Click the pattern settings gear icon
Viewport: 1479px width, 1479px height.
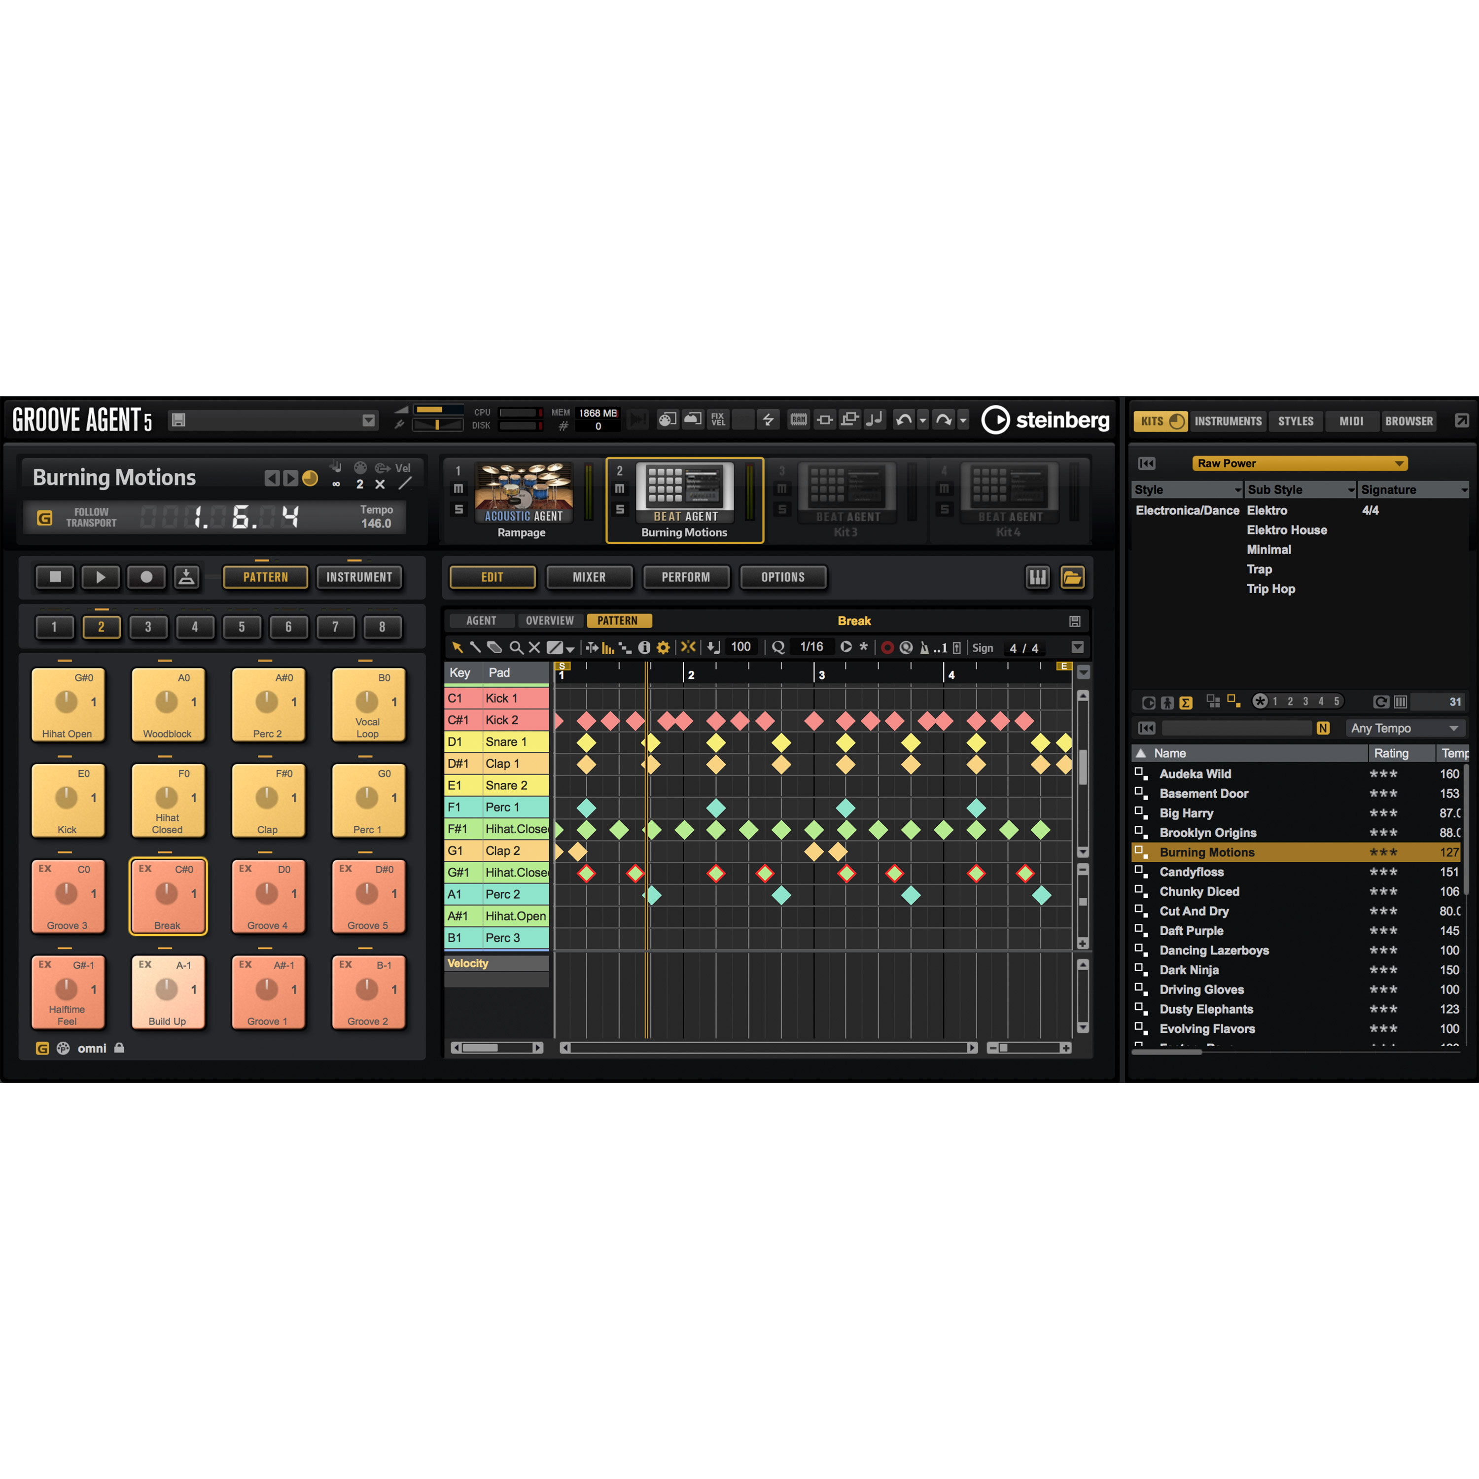pos(663,648)
